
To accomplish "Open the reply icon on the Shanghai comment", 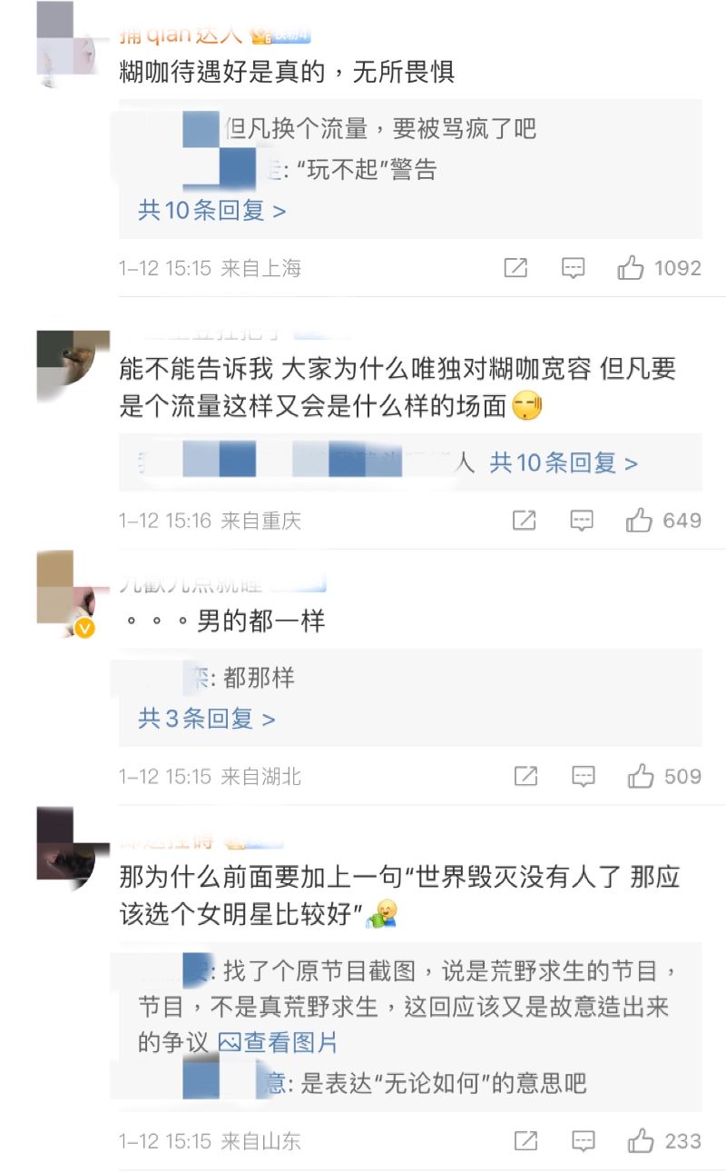I will 573,268.
